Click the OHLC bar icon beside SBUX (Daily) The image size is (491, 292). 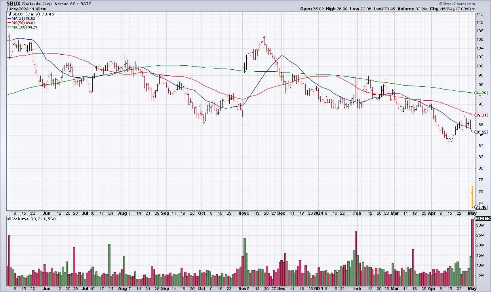(9, 14)
